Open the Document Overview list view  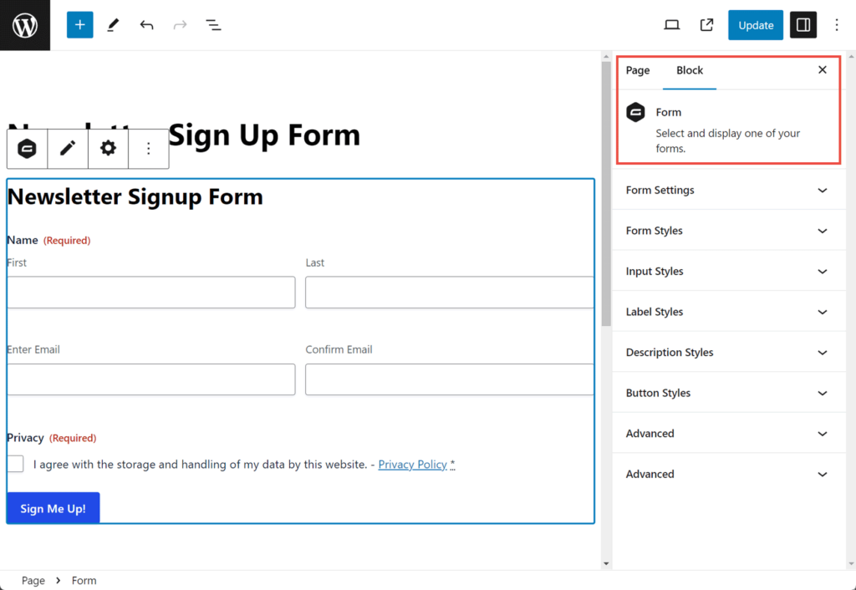coord(213,24)
